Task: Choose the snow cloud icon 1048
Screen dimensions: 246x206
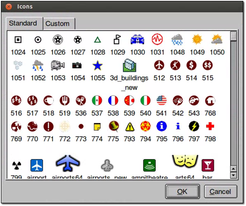Action: click(x=177, y=40)
